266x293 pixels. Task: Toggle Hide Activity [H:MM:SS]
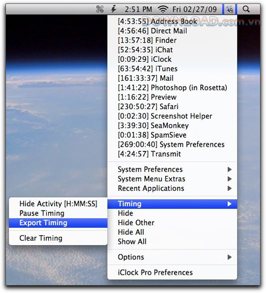[58, 204]
